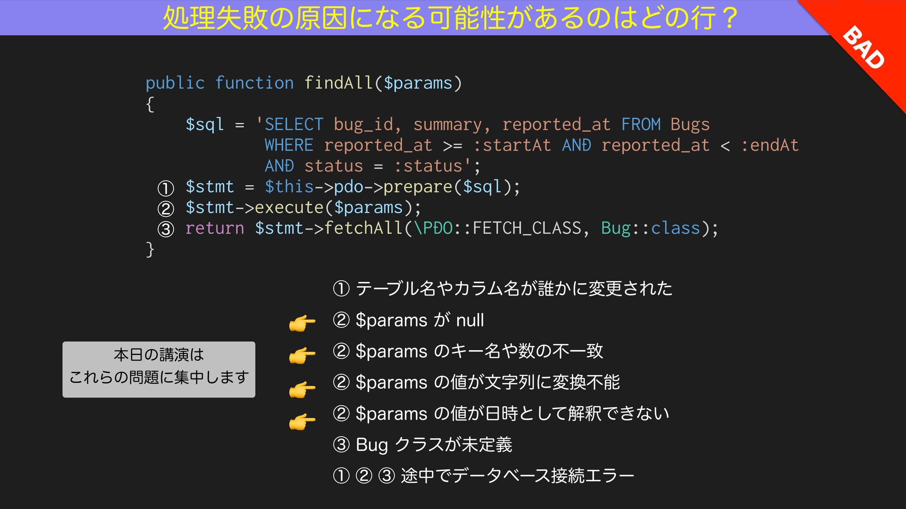The width and height of the screenshot is (906, 509).
Task: Click the pointing hand beside 'キー名や数の不一致'
Action: pos(302,355)
